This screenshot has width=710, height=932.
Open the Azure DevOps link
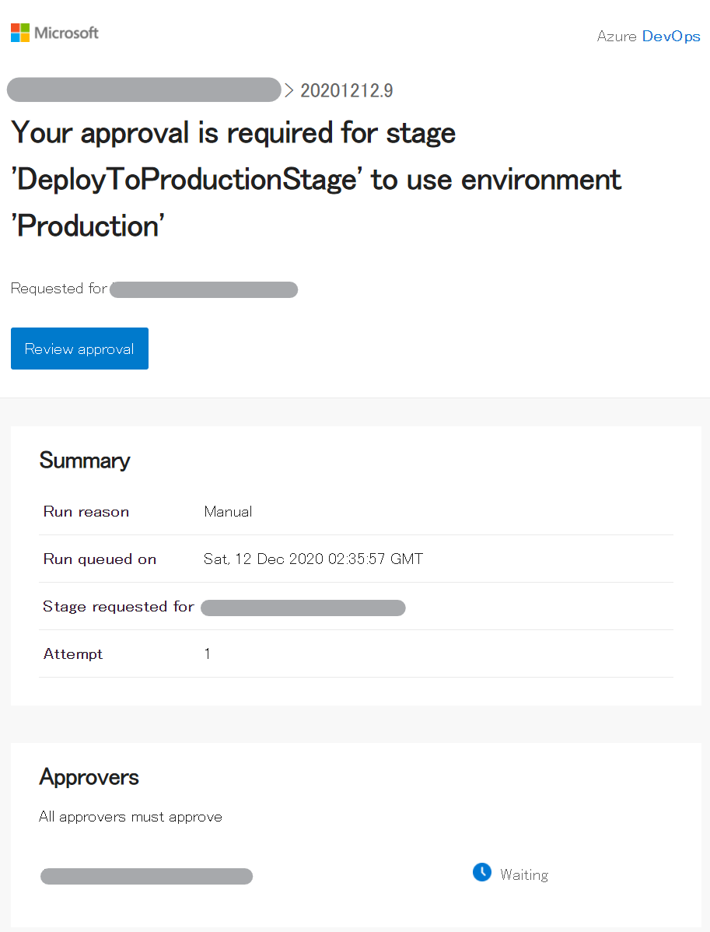pyautogui.click(x=649, y=37)
